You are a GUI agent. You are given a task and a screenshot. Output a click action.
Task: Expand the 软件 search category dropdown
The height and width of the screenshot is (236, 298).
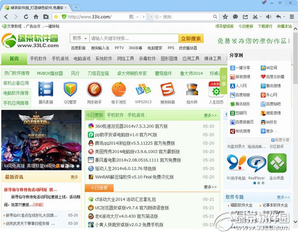[80, 38]
